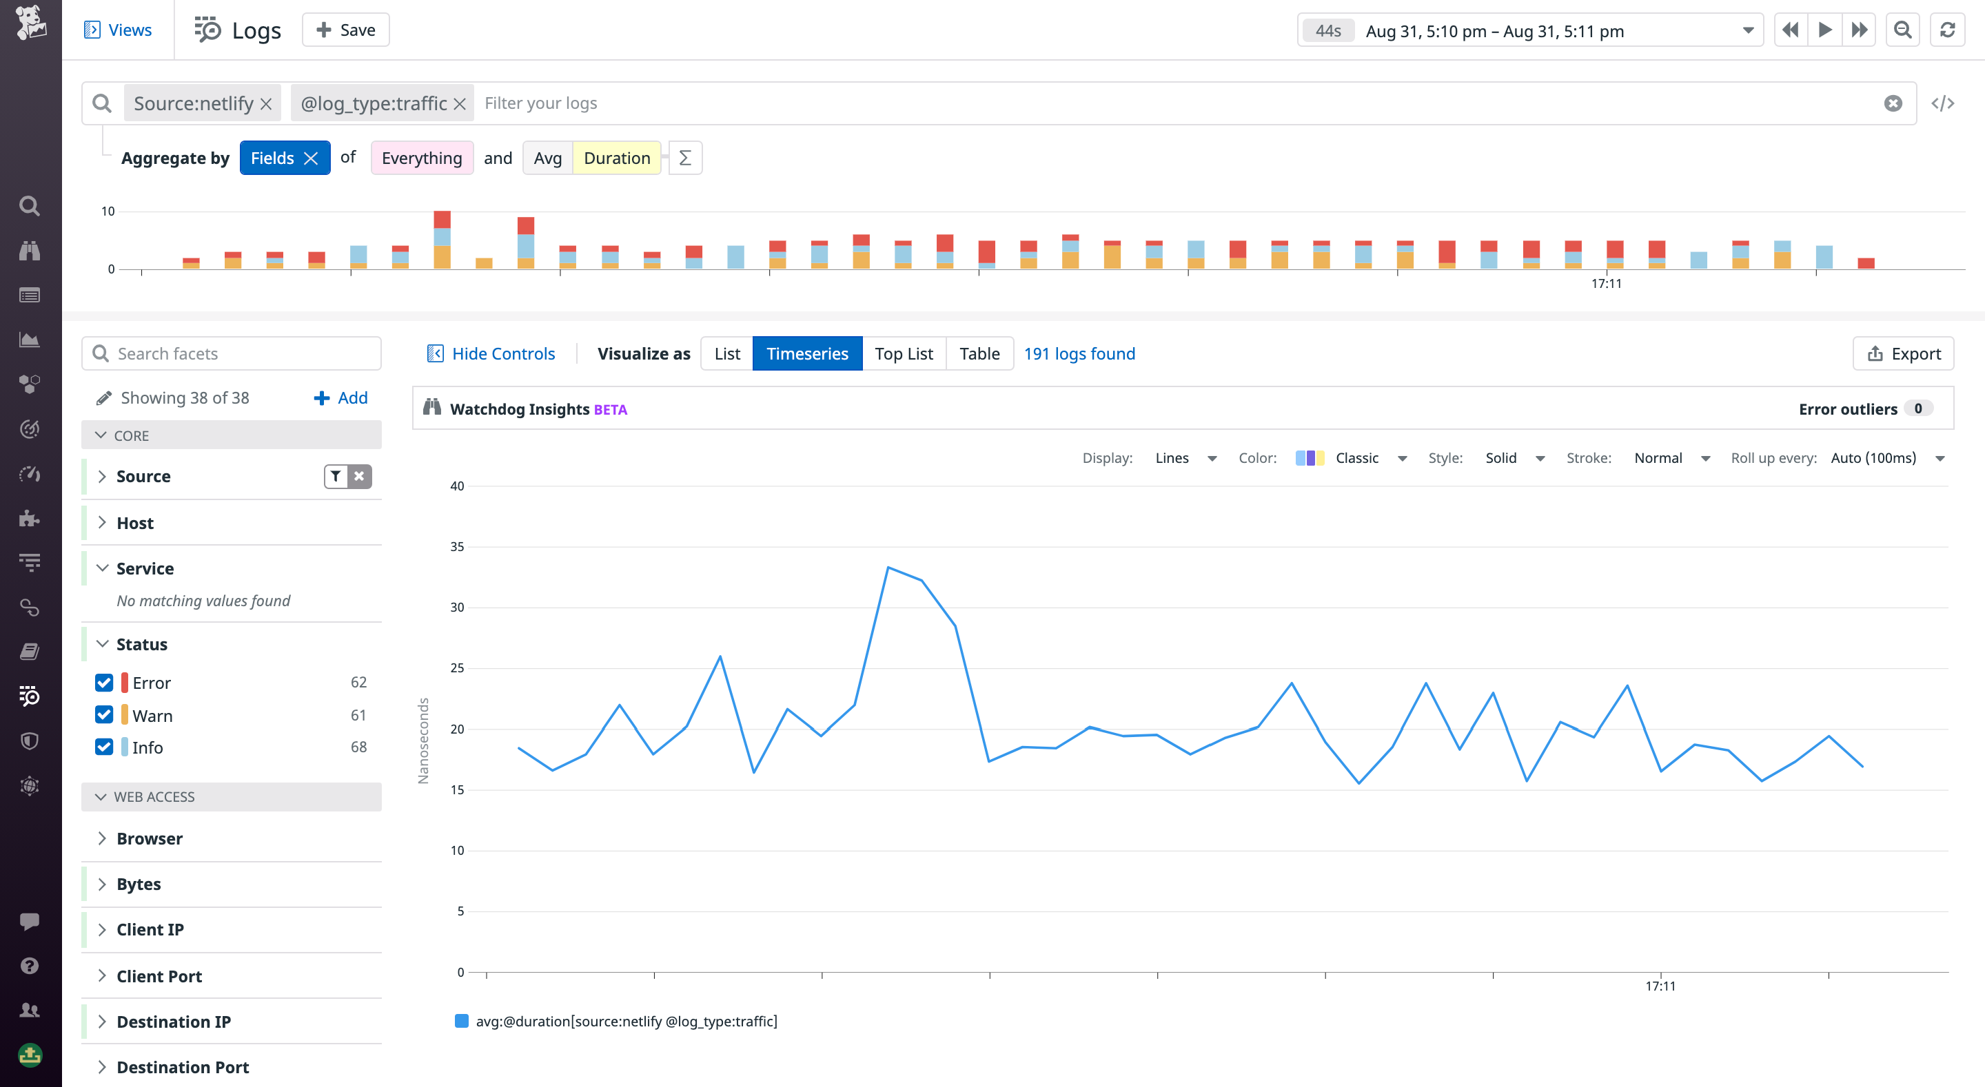Open the APM gauge icon in sidebar
The width and height of the screenshot is (1985, 1087).
[x=28, y=475]
